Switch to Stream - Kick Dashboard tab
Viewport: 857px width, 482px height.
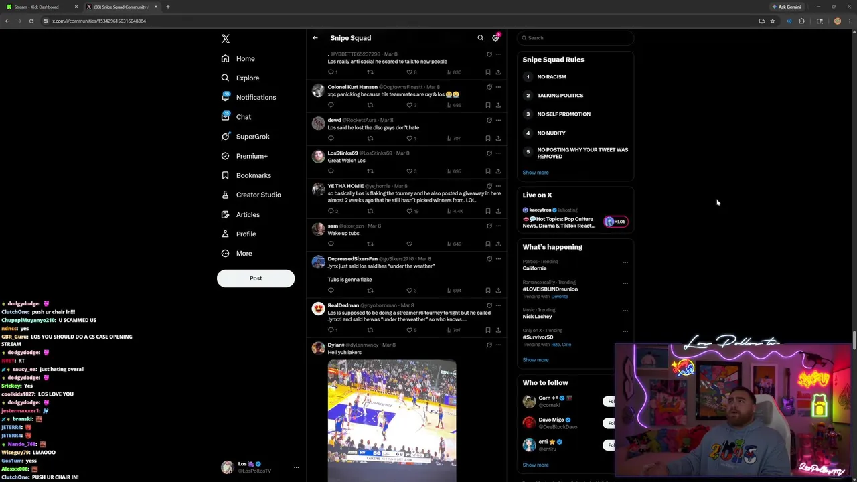point(40,7)
